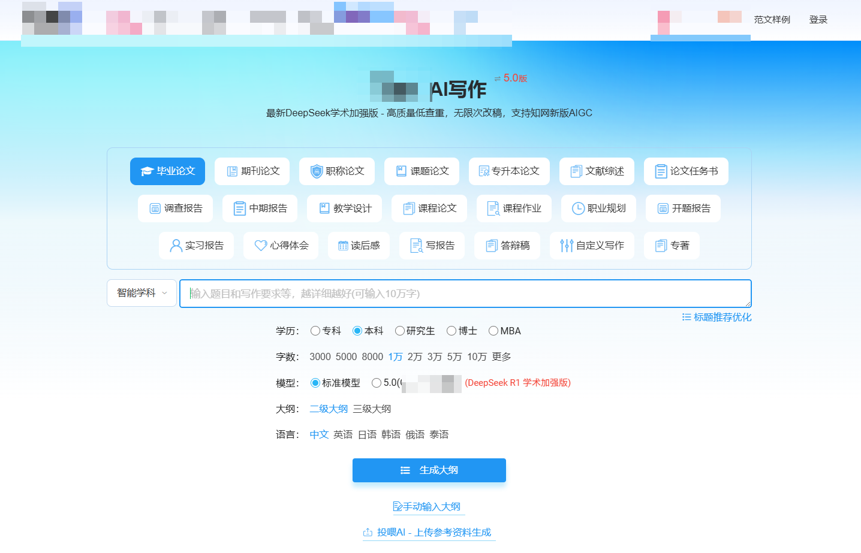Viewport: 861px width, 553px height.
Task: Open 范文样例 in the top menu
Action: pyautogui.click(x=772, y=20)
